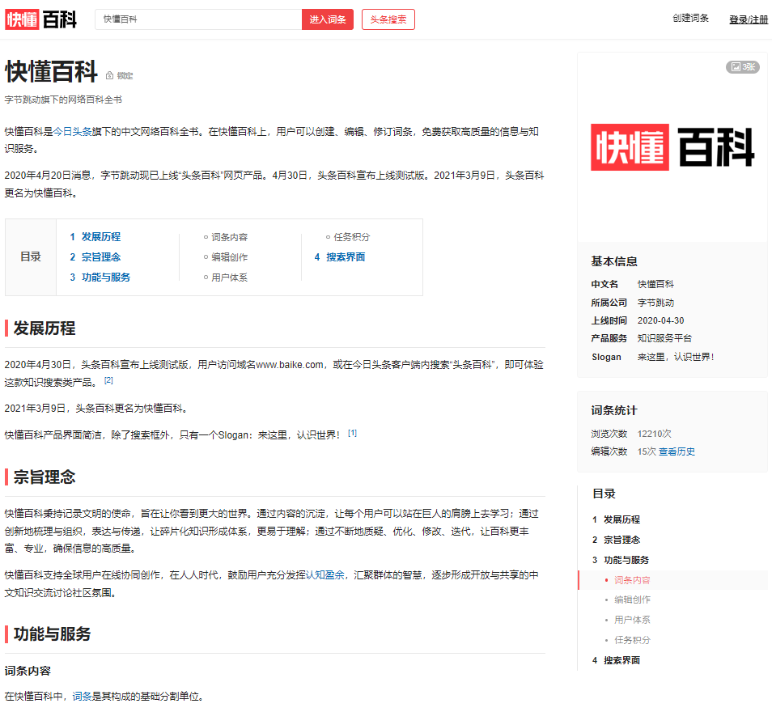Select 功能与服务 in the contents box
This screenshot has width=772, height=712.
coord(105,278)
